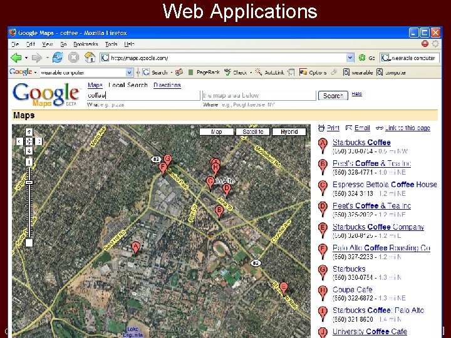Open the Back button history dropdown arrow
This screenshot has width=451, height=338.
[x=26, y=58]
